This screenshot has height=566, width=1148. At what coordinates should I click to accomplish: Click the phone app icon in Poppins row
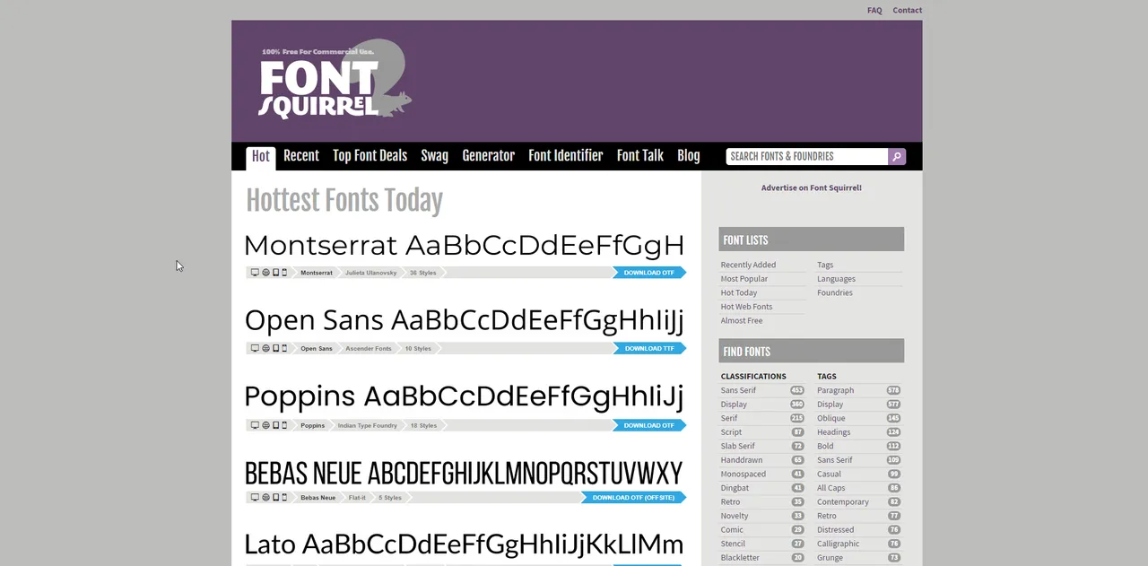pyautogui.click(x=284, y=425)
